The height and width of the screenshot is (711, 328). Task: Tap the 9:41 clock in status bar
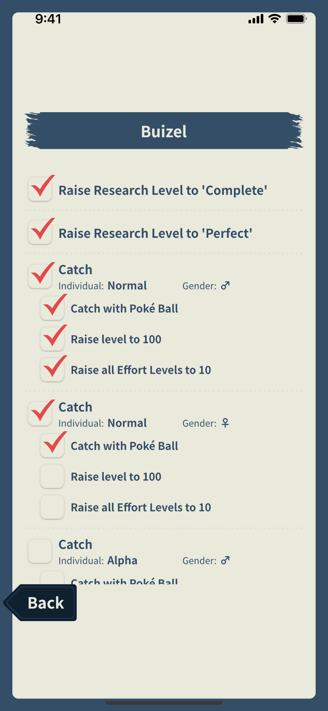tap(48, 19)
